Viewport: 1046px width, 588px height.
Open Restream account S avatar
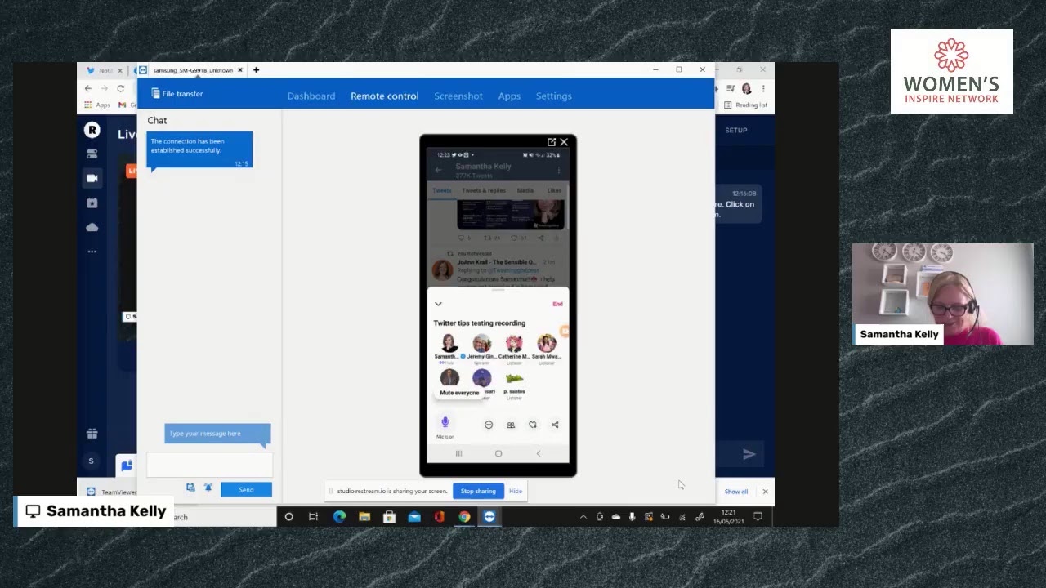[91, 461]
